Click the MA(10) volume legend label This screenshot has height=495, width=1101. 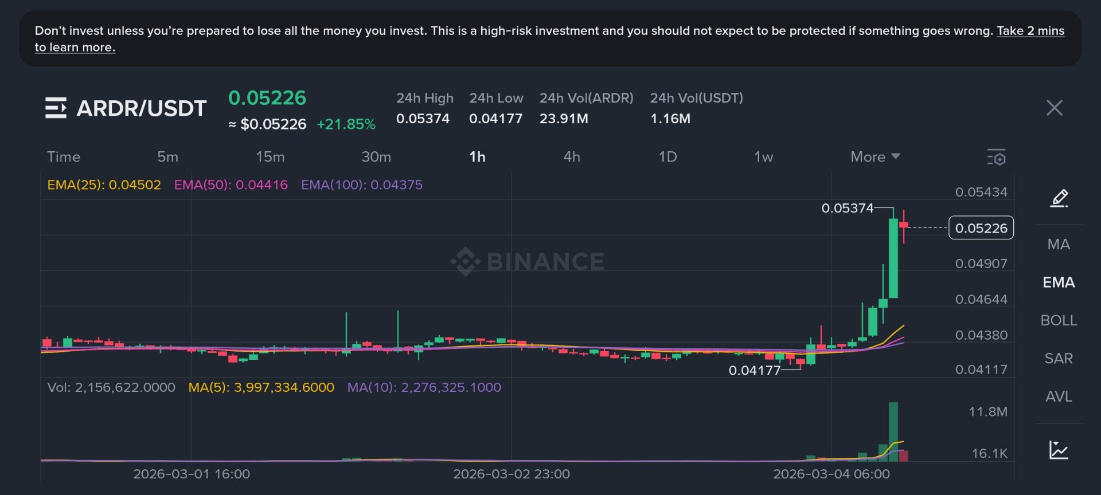(424, 387)
